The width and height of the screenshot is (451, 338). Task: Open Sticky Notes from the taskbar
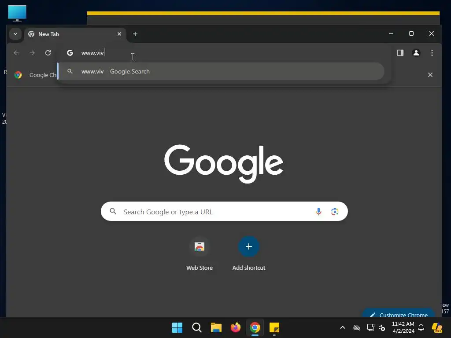[274, 327]
